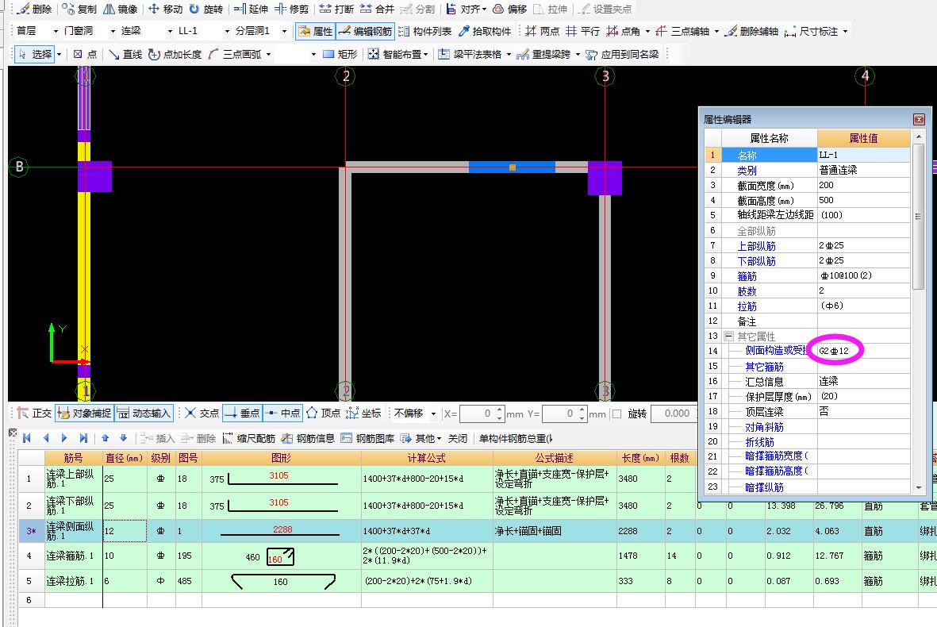Toggle 垂点 perpendicular snap

coord(242,413)
